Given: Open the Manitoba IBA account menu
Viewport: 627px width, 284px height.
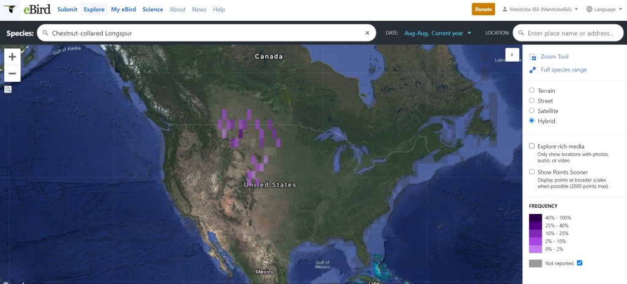Looking at the screenshot, I should tap(539, 9).
